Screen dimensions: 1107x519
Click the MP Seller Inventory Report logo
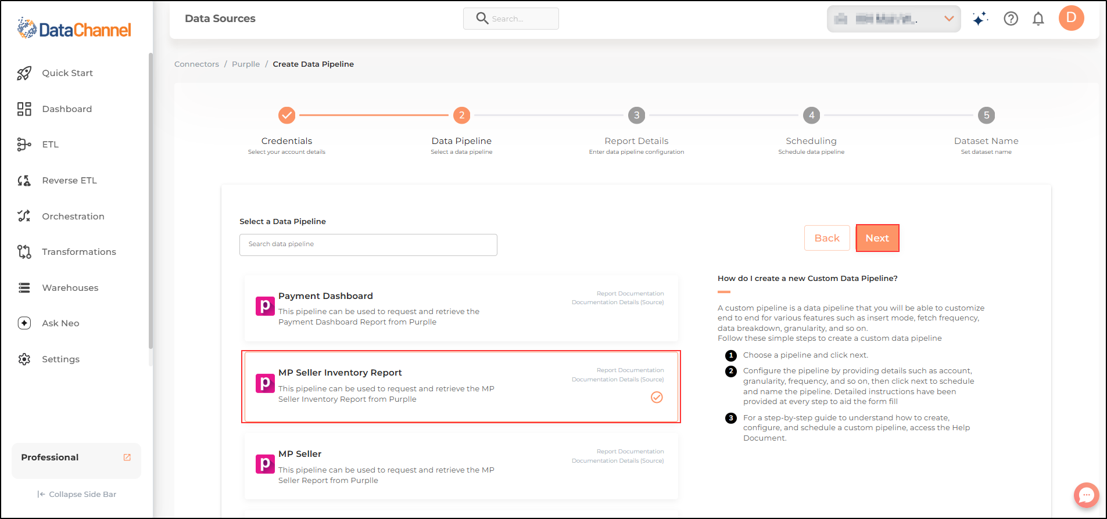[265, 383]
